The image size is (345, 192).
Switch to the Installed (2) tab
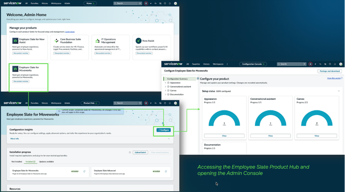(x=30, y=162)
